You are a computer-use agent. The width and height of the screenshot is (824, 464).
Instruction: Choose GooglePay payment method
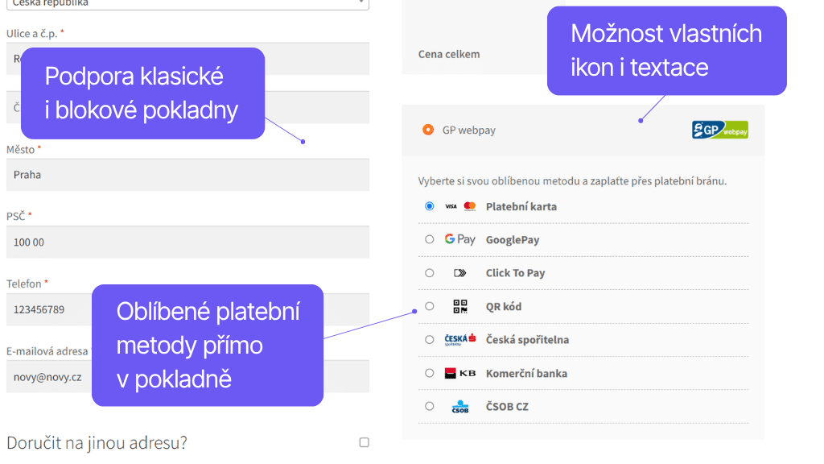coord(429,239)
